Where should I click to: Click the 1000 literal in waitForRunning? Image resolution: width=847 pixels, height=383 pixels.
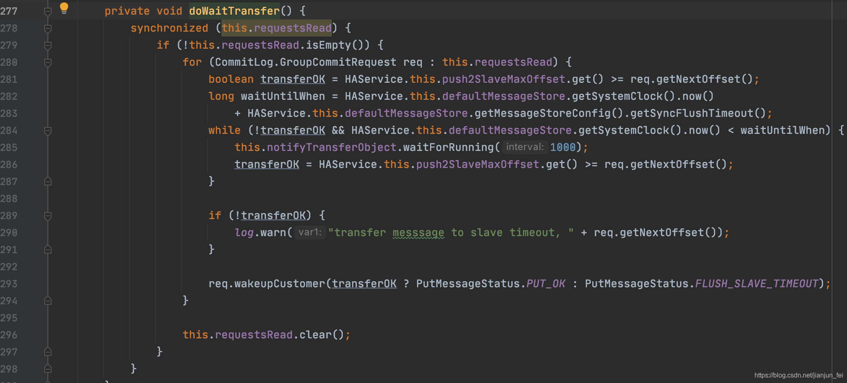pos(563,147)
